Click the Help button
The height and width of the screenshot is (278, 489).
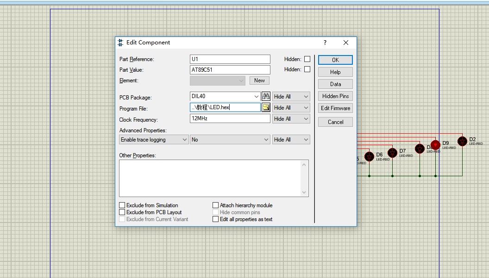click(x=335, y=72)
